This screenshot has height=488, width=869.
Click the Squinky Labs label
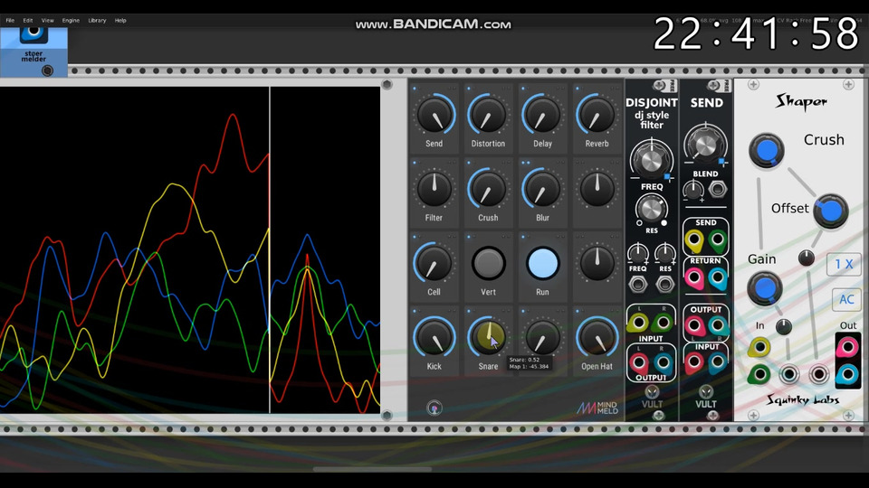click(802, 399)
